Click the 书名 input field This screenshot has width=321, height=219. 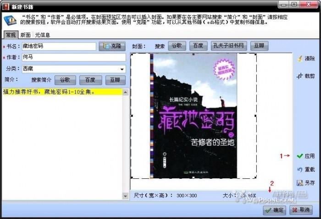[x=59, y=46]
